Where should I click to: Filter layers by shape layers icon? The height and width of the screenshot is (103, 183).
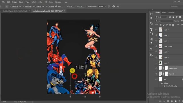(x=180, y=17)
